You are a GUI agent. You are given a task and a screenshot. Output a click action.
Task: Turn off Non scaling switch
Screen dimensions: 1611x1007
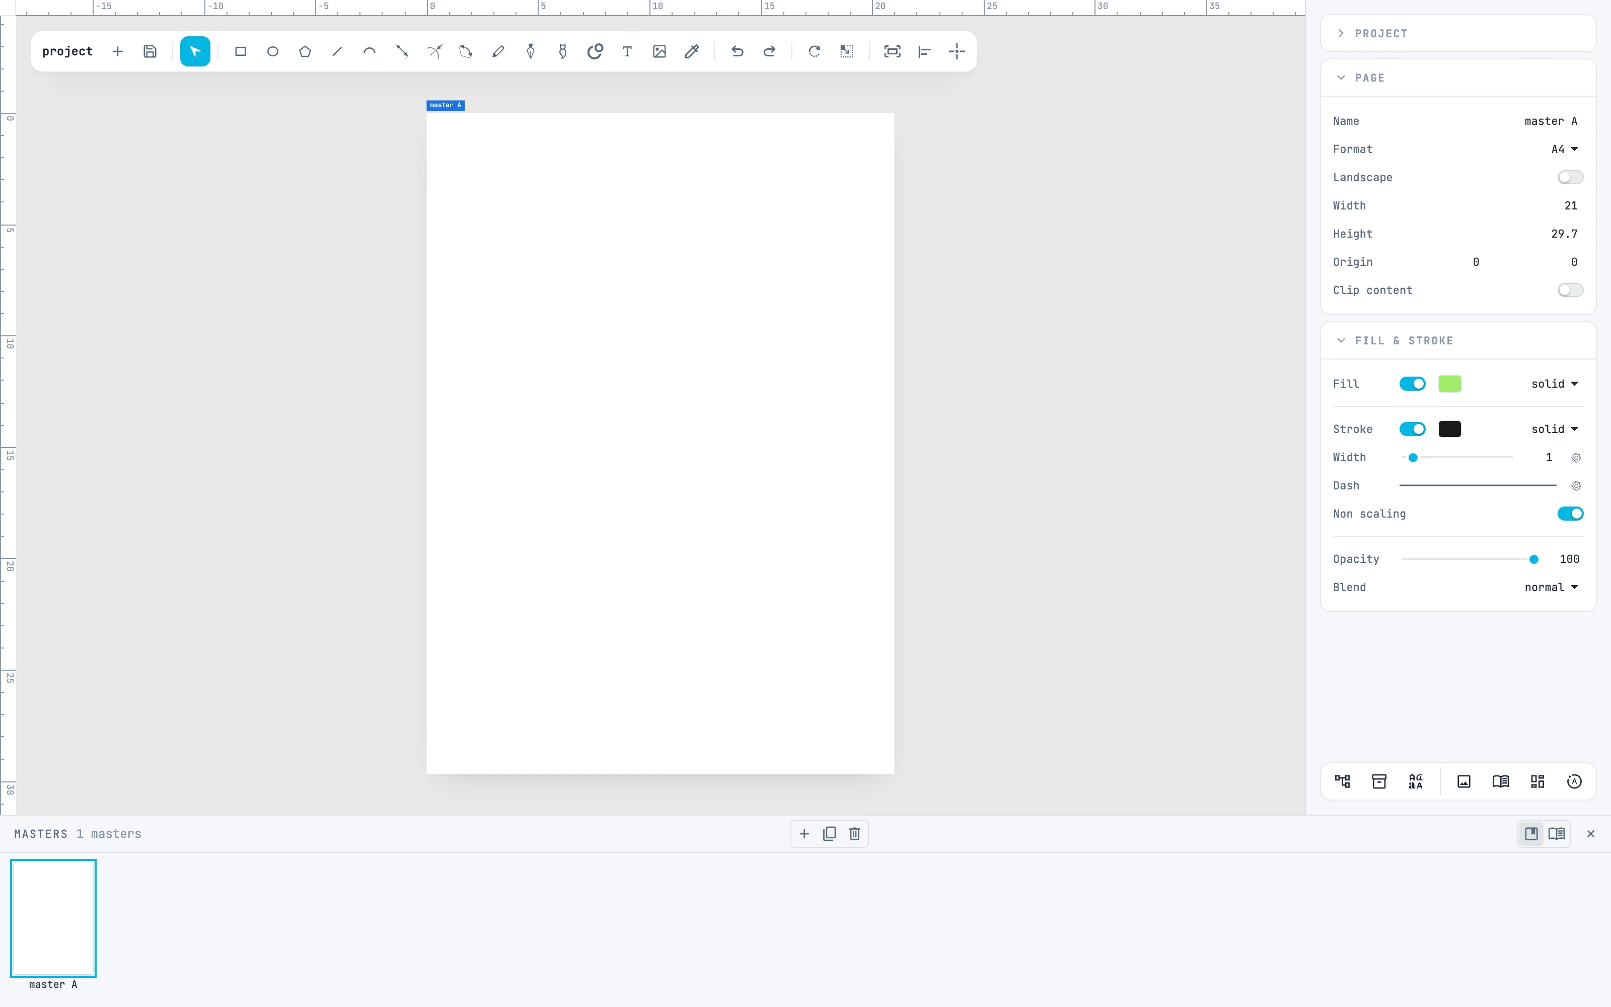click(1570, 514)
